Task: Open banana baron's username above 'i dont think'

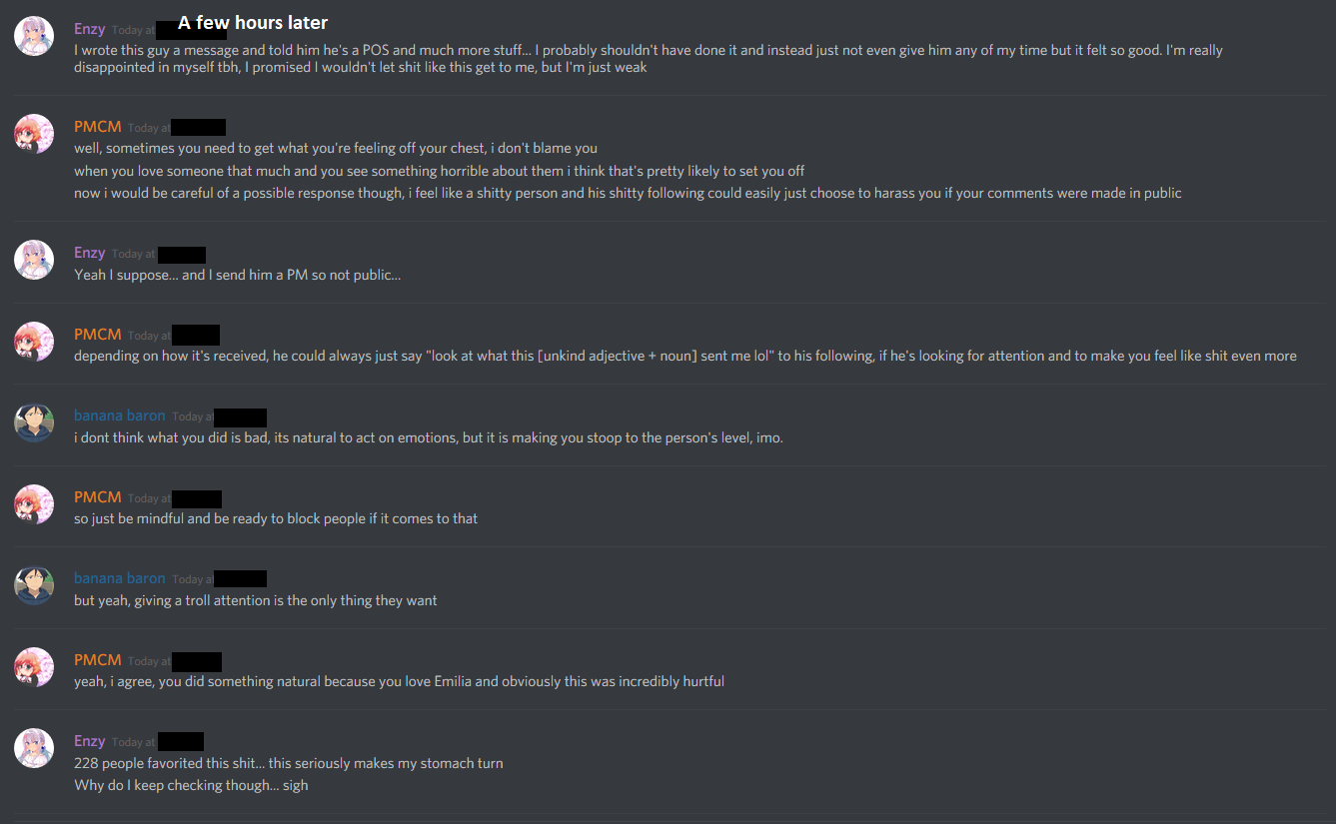Action: [x=120, y=415]
